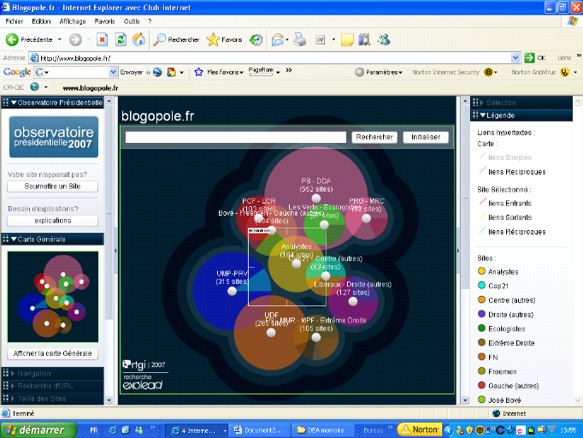Click the Rechercher button on the map
The width and height of the screenshot is (583, 438).
click(x=374, y=137)
